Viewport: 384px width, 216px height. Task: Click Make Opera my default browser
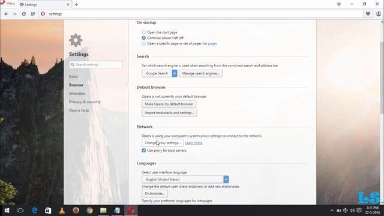(169, 104)
